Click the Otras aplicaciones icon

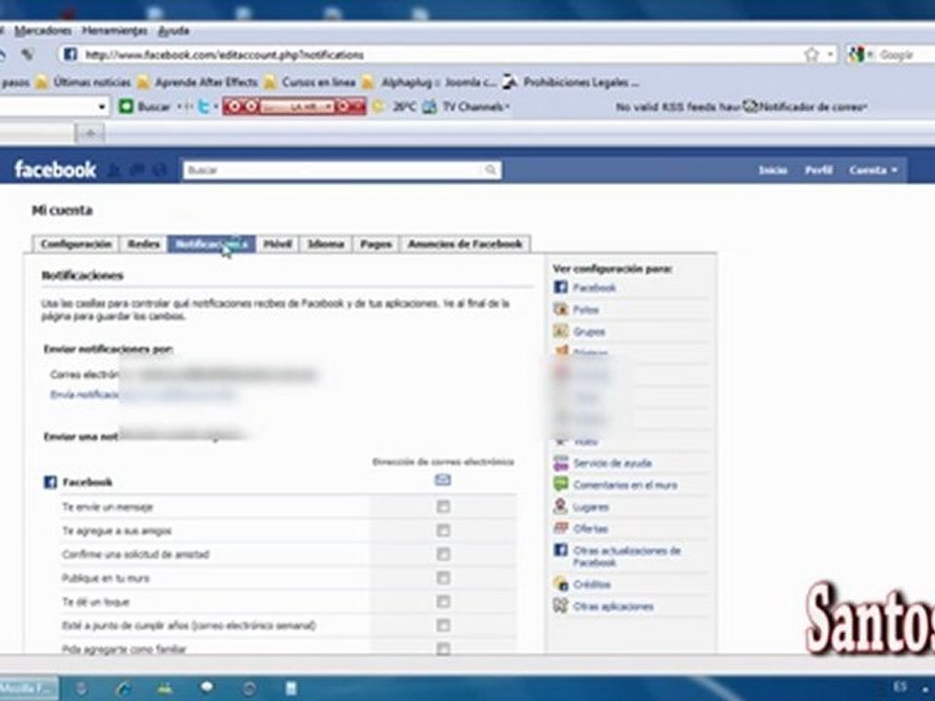point(561,606)
